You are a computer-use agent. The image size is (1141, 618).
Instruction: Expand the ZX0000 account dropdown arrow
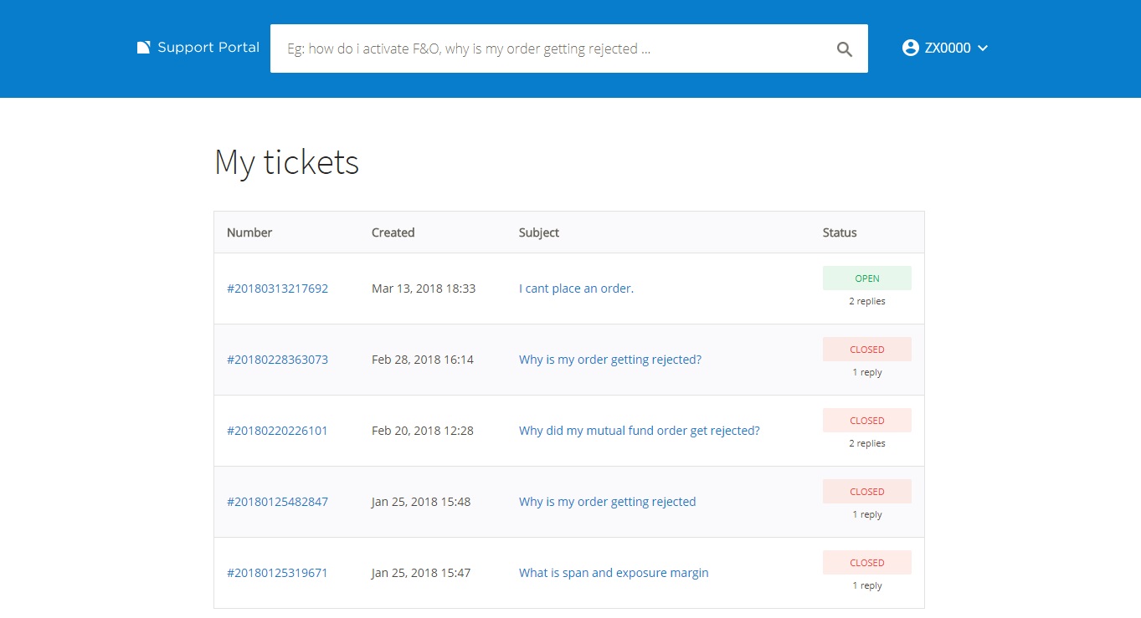pos(983,49)
